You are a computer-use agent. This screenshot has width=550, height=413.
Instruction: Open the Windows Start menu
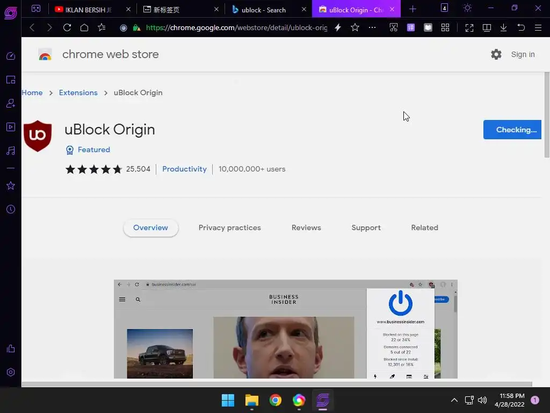(228, 400)
